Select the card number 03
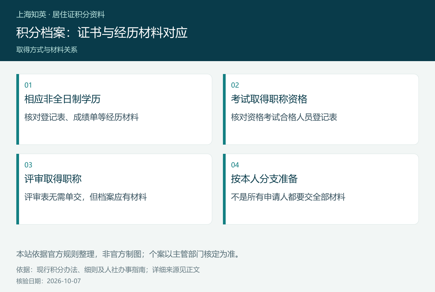 coord(28,165)
